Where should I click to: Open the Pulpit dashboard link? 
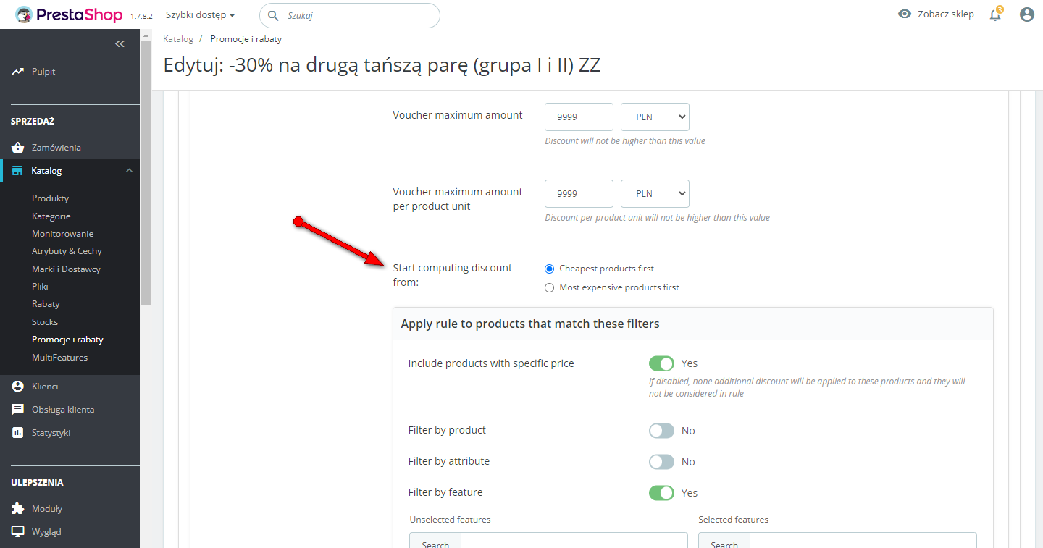[x=43, y=72]
